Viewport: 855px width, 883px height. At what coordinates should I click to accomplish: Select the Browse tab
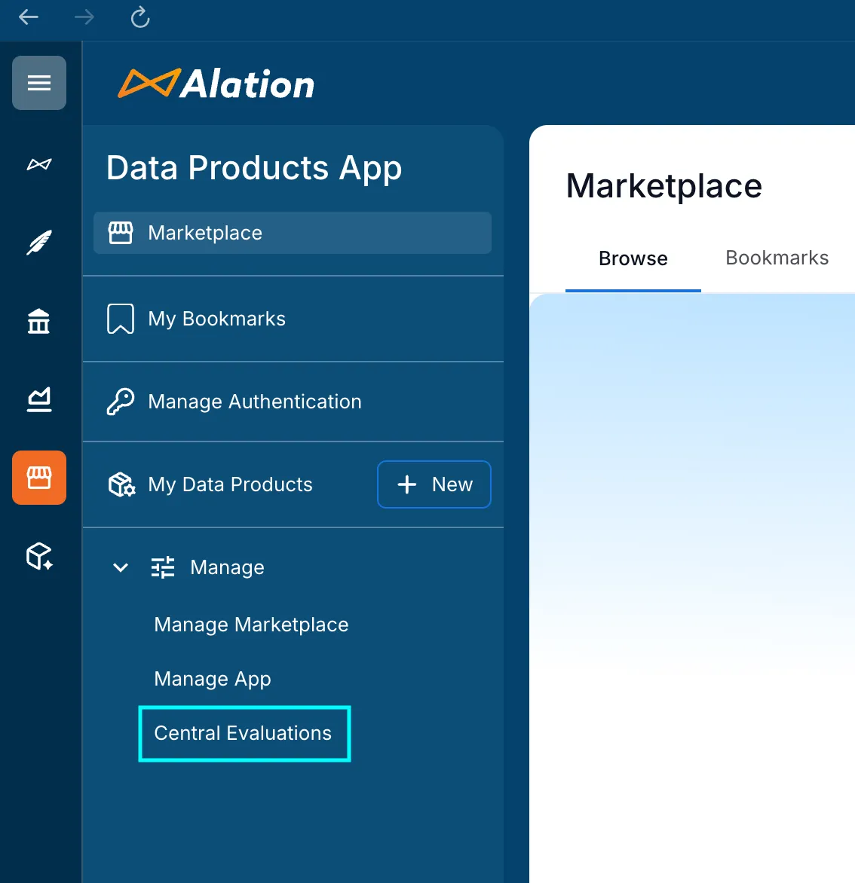633,258
